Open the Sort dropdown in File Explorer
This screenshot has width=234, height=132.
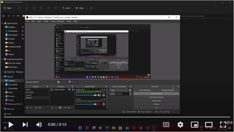(x=67, y=8)
